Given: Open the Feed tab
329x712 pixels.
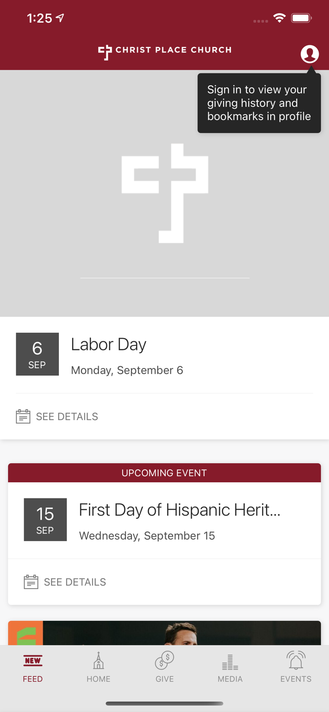Looking at the screenshot, I should (x=33, y=668).
